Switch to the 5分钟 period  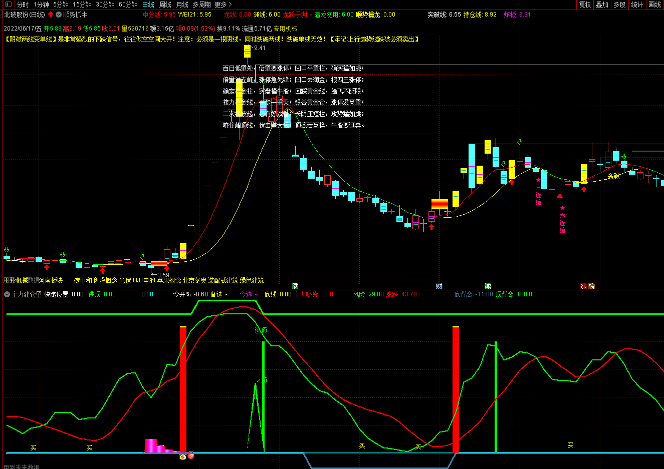tap(61, 5)
